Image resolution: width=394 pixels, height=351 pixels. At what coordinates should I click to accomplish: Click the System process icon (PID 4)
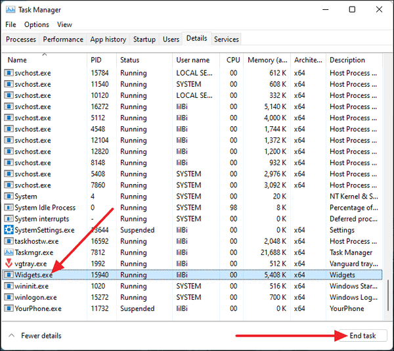pyautogui.click(x=9, y=196)
